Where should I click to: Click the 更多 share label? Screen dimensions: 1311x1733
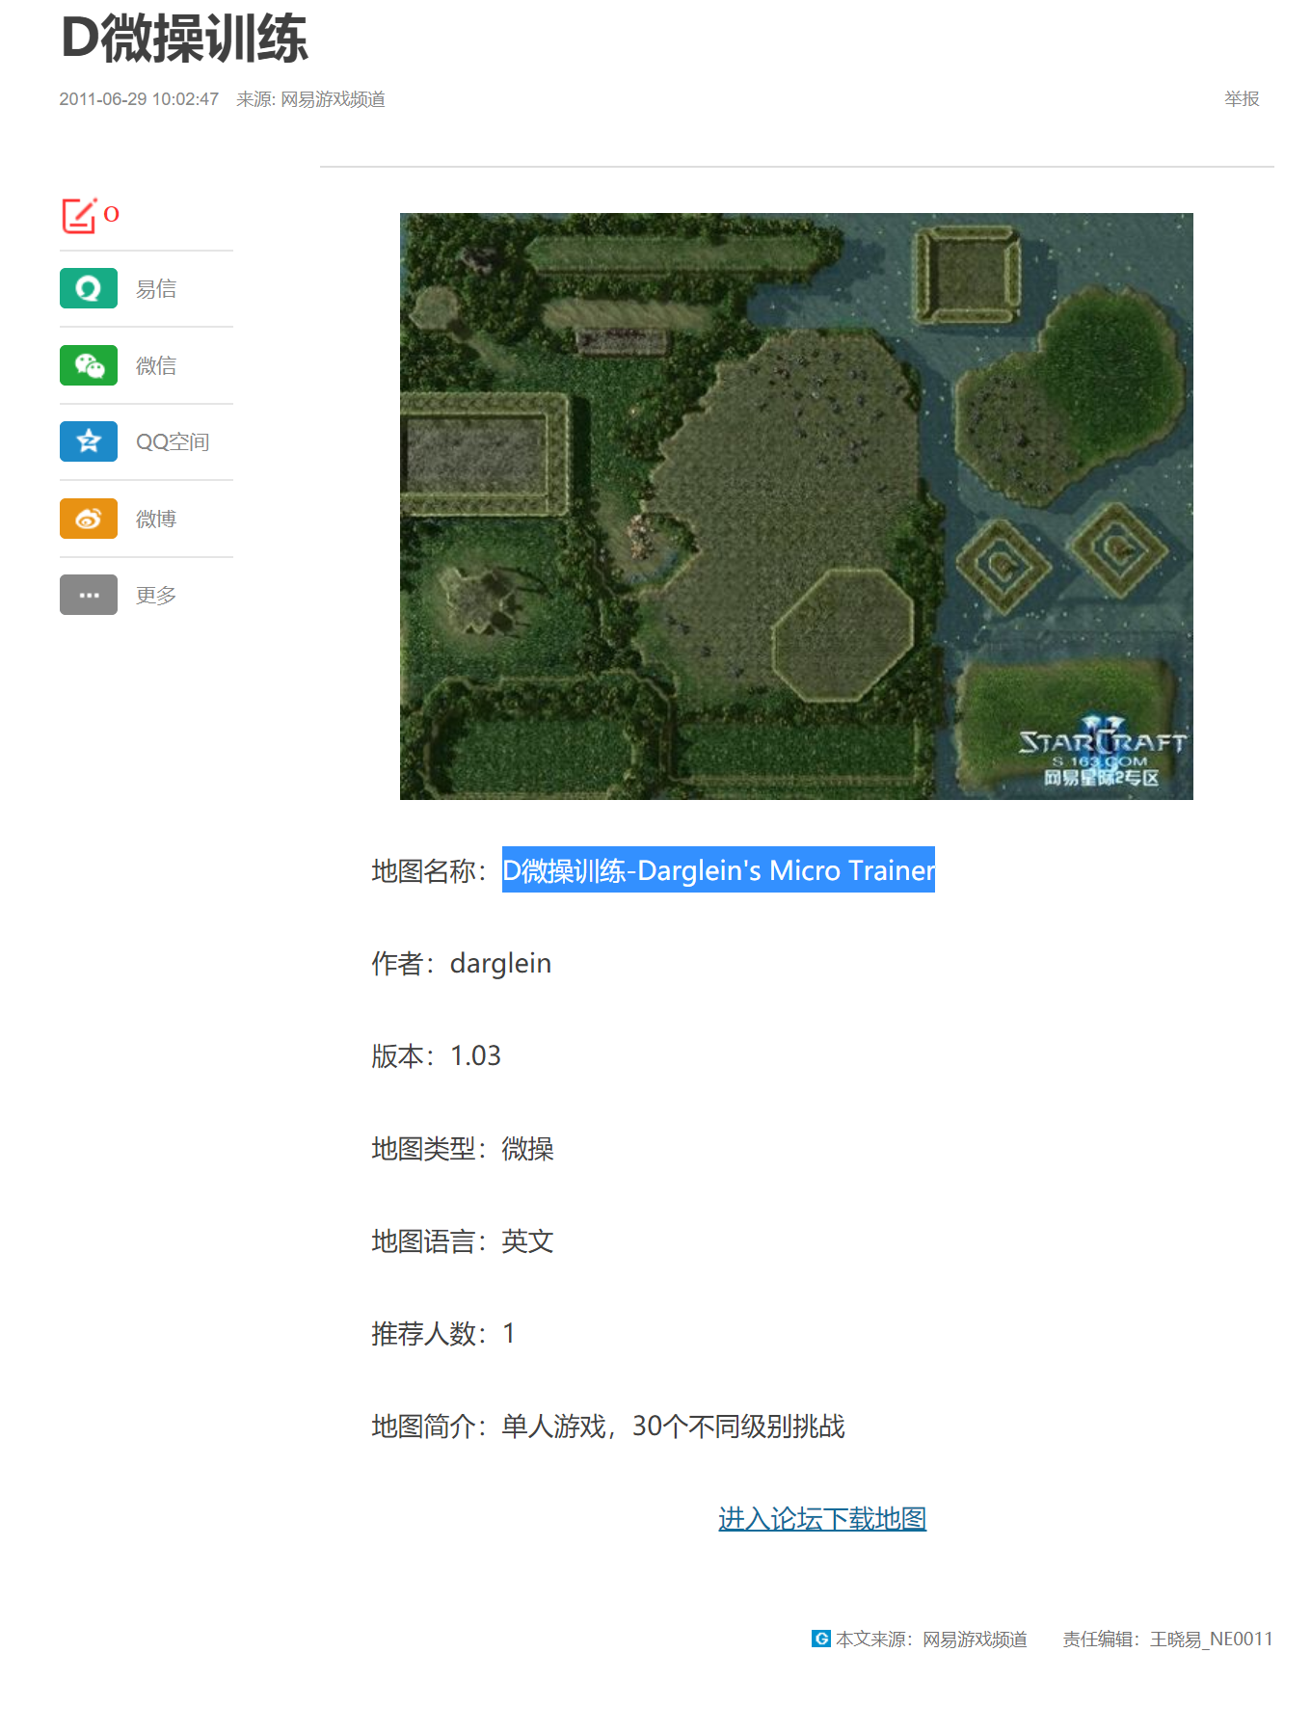[x=156, y=596]
